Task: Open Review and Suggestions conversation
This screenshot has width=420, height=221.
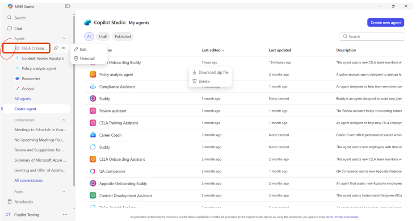Action: pyautogui.click(x=39, y=150)
